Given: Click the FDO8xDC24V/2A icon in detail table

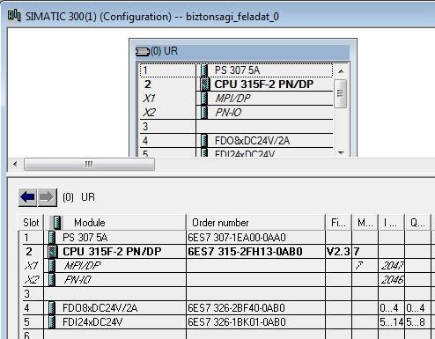Looking at the screenshot, I should tap(52, 308).
